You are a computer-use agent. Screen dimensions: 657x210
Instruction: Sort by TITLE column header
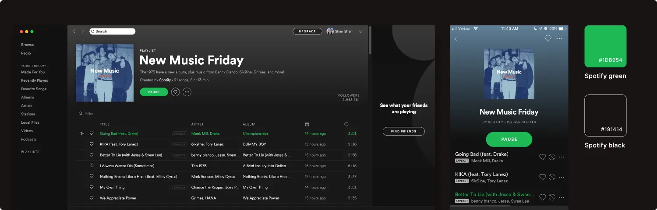click(105, 124)
